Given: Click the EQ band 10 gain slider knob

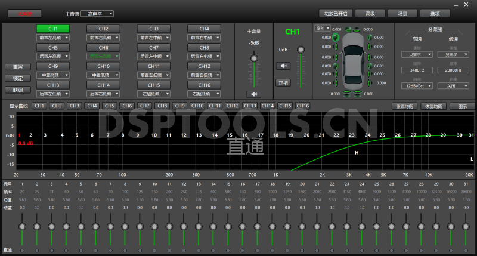Looking at the screenshot, I should 154,227.
